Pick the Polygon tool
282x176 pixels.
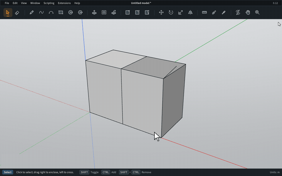tap(80, 12)
